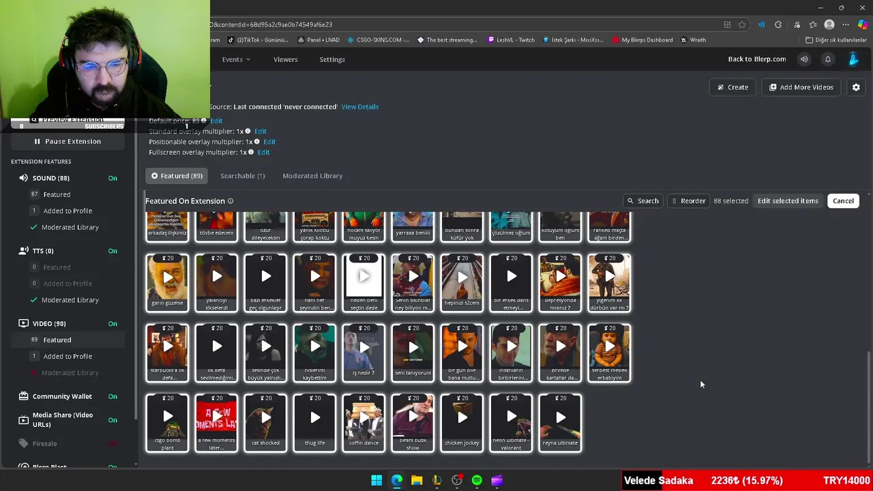Open the notifications bell icon

(828, 59)
